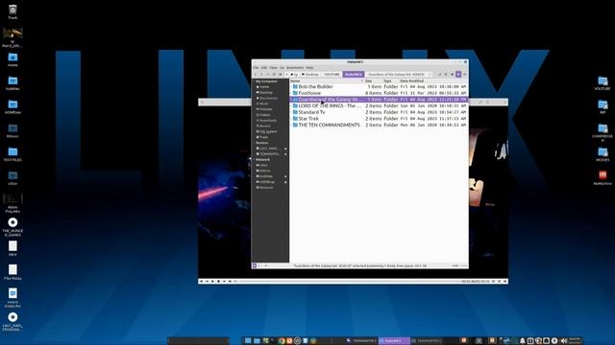Screen dimensions: 615x345
Task: Jump to Desktop in the path bar
Action: [x=309, y=75]
